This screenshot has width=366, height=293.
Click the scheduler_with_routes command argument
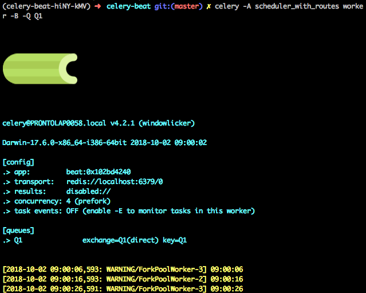(297, 6)
